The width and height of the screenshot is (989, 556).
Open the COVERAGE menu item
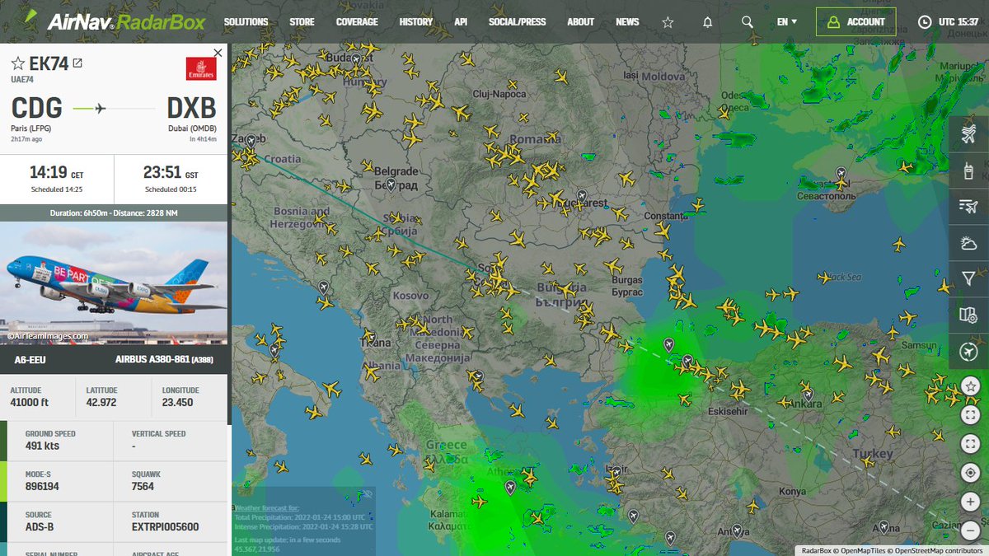pos(357,22)
